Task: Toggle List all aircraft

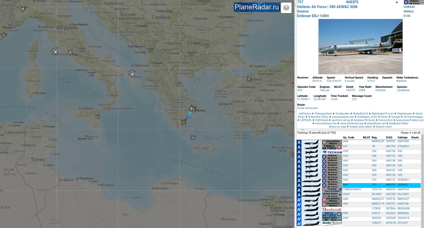Action: (x=416, y=133)
